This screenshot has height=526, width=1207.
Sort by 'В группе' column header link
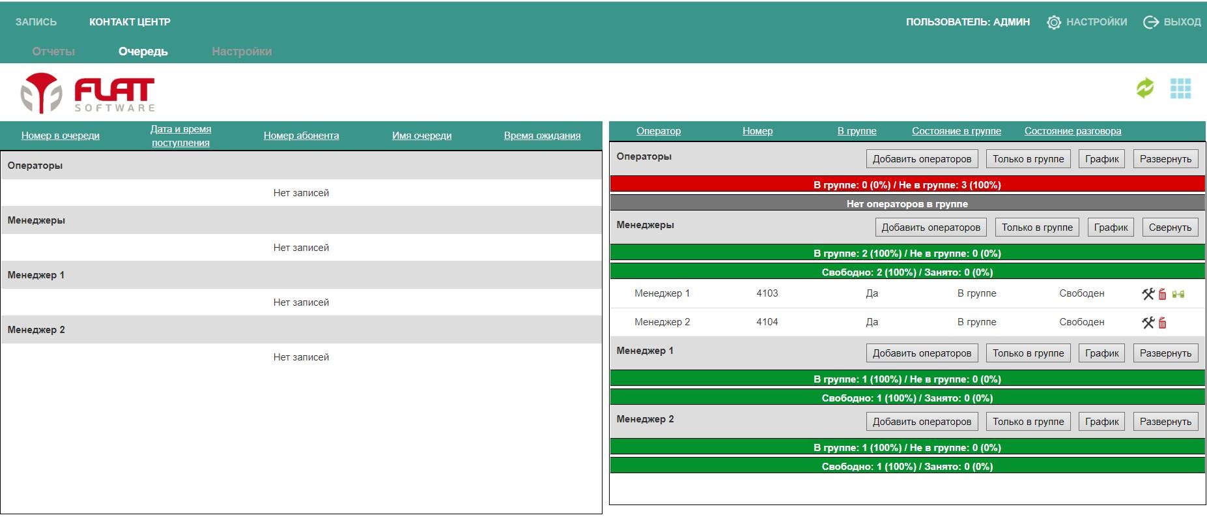point(857,131)
